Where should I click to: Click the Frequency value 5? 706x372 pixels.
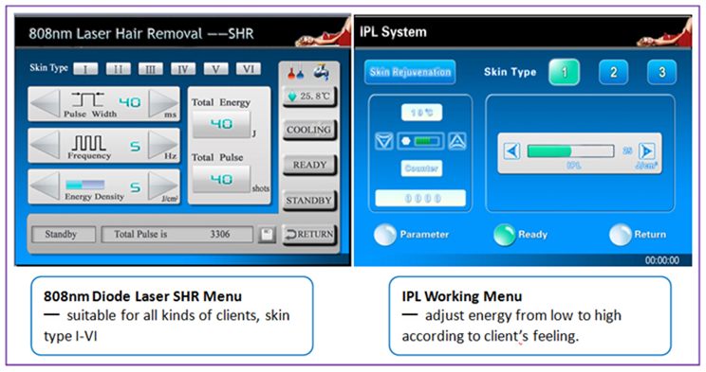pyautogui.click(x=135, y=147)
